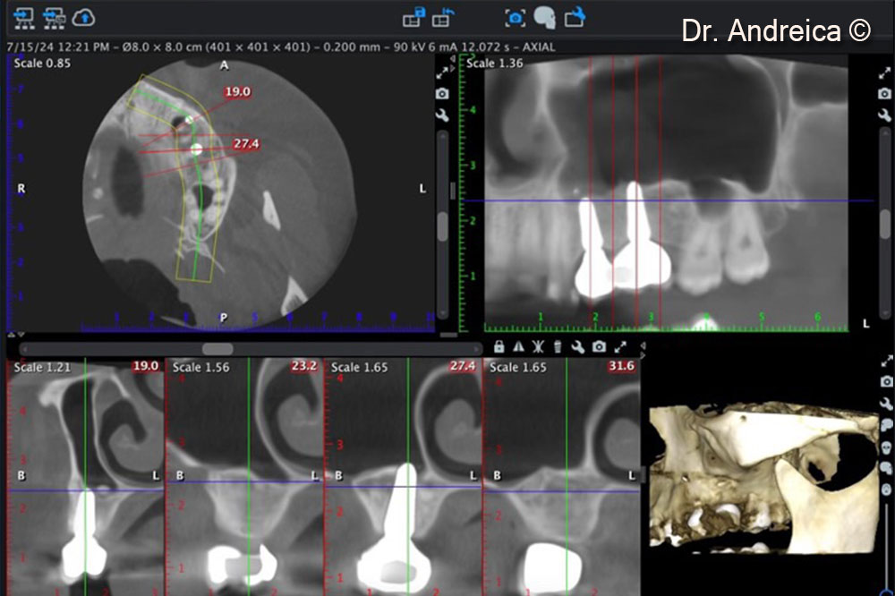
Task: Toggle the lock icon in cross-section toolbar
Action: click(x=499, y=347)
